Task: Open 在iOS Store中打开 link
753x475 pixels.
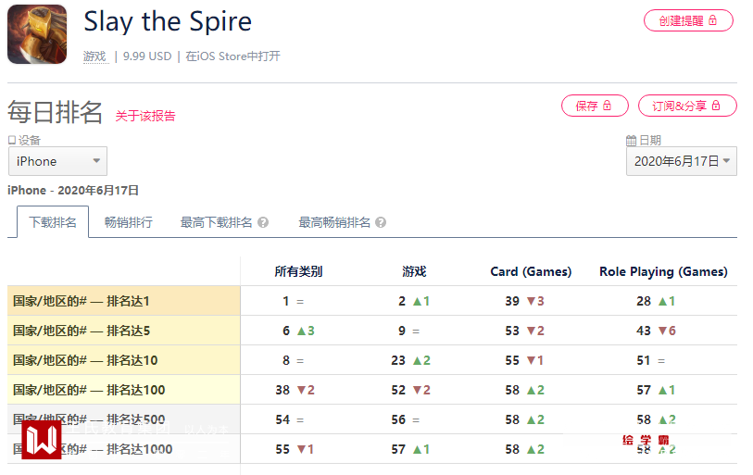Action: (232, 56)
